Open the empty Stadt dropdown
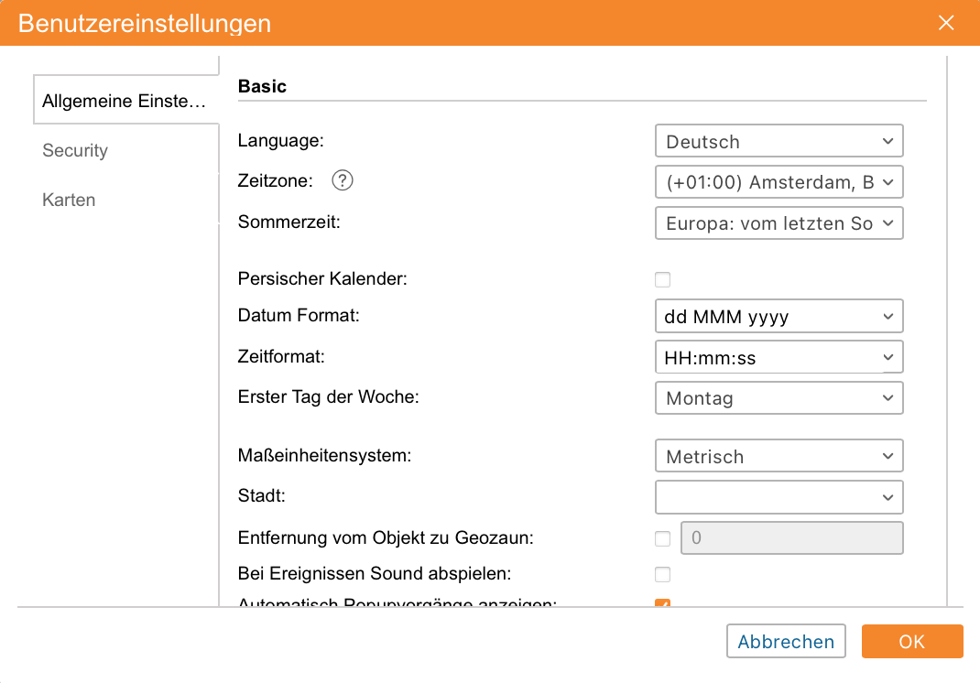 (x=779, y=497)
